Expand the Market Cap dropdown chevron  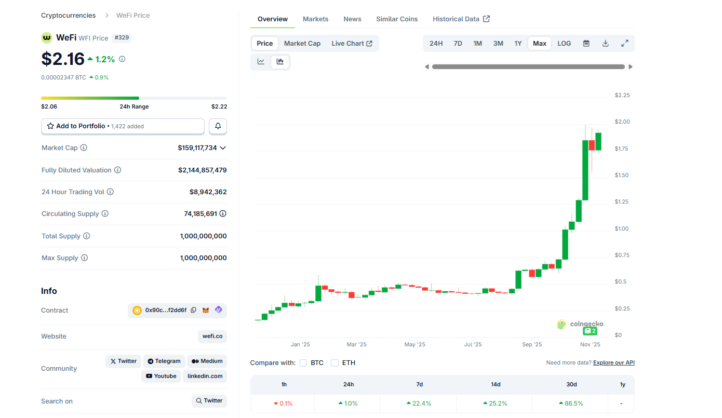coord(223,148)
